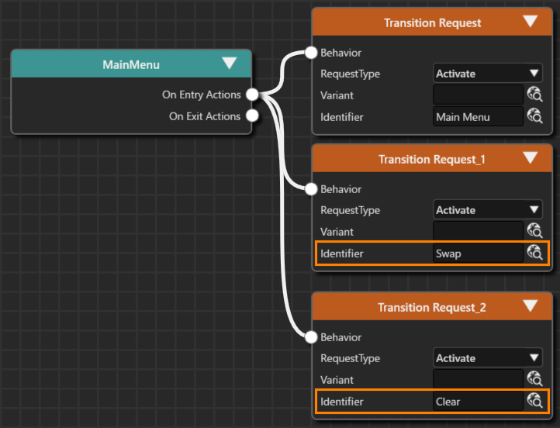Click the On Entry Actions label

[x=202, y=95]
